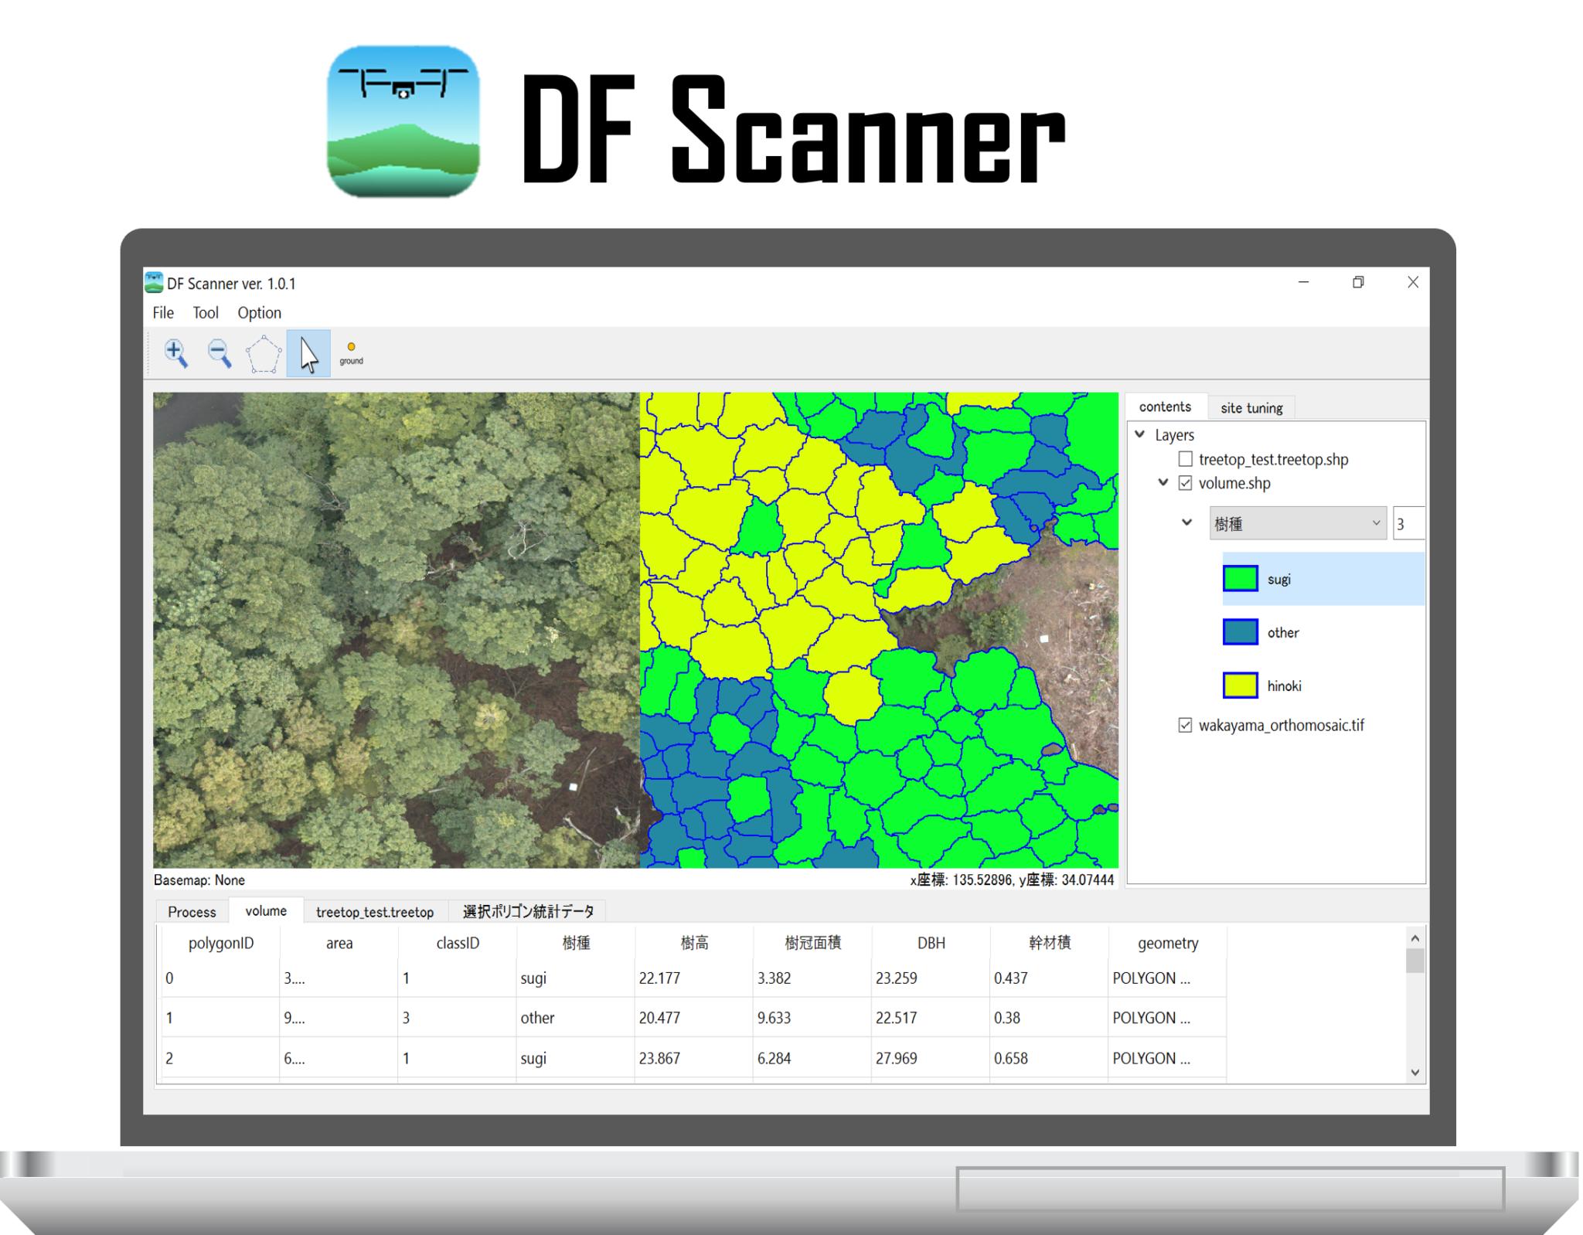Collapse the volume.shp layer entry

[1163, 482]
